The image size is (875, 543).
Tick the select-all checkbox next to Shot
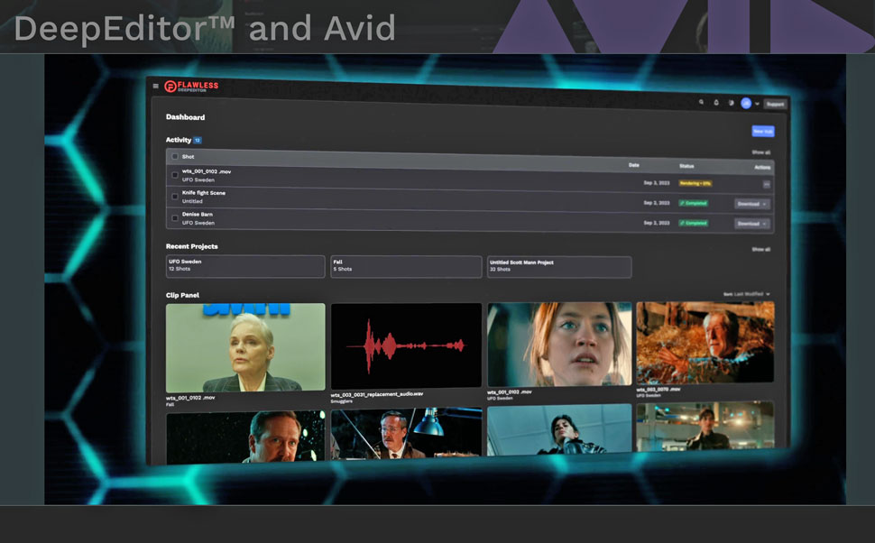pos(175,157)
